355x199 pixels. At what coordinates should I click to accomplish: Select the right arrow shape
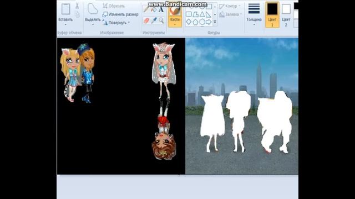(209, 22)
